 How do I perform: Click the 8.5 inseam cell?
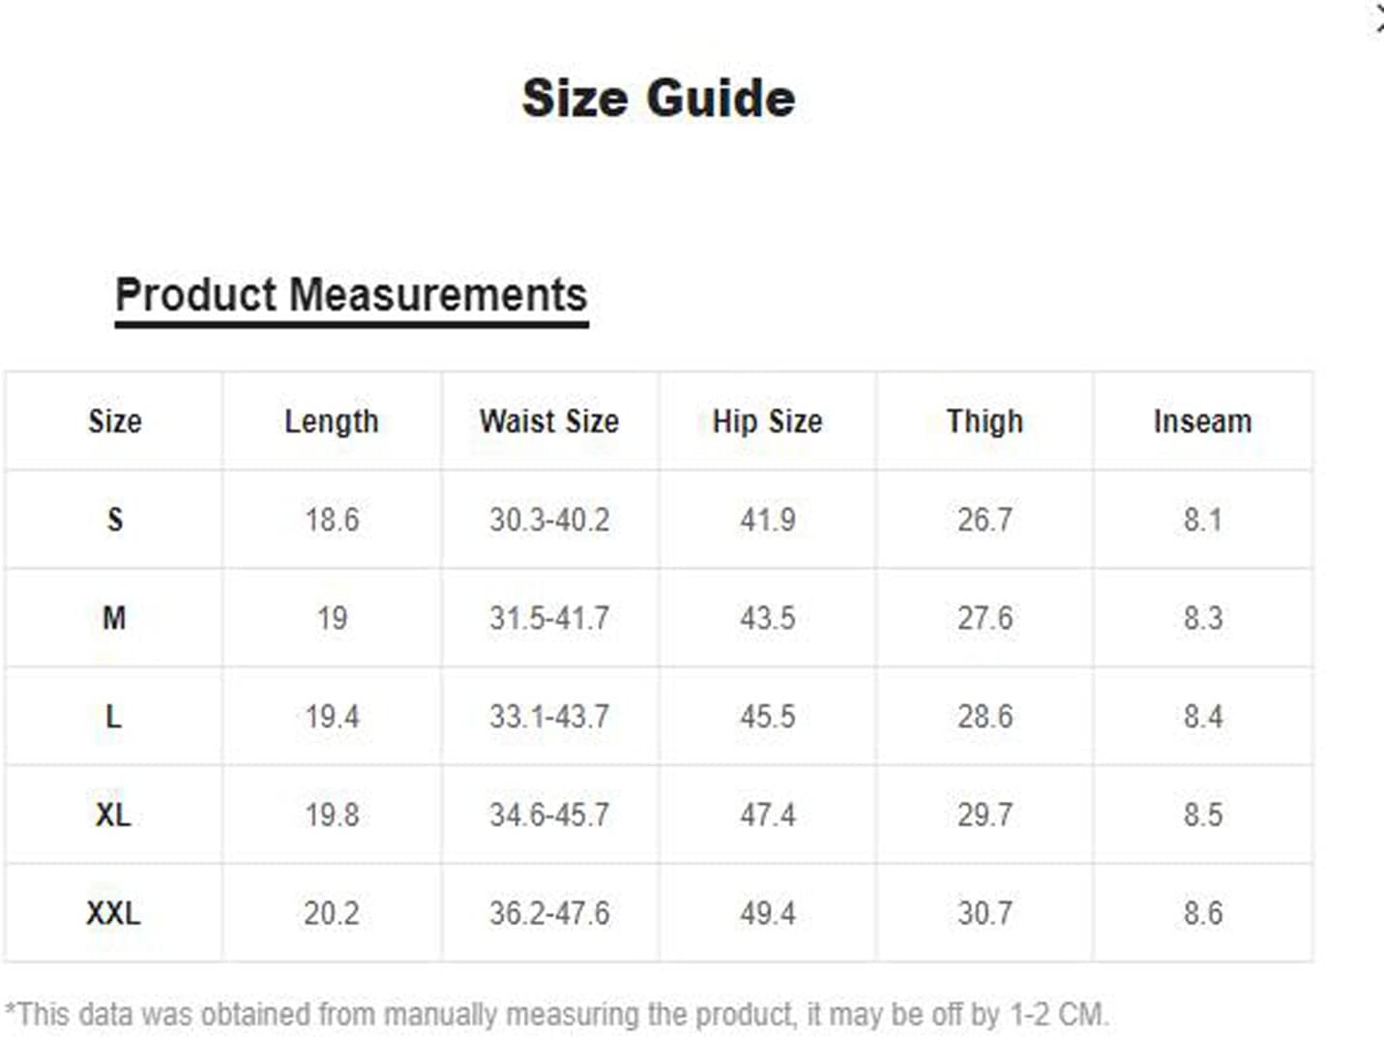(x=1202, y=815)
